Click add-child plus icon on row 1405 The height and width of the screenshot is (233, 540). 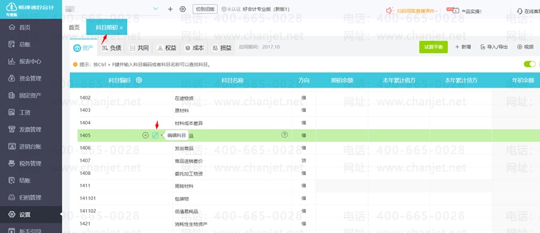pos(145,135)
